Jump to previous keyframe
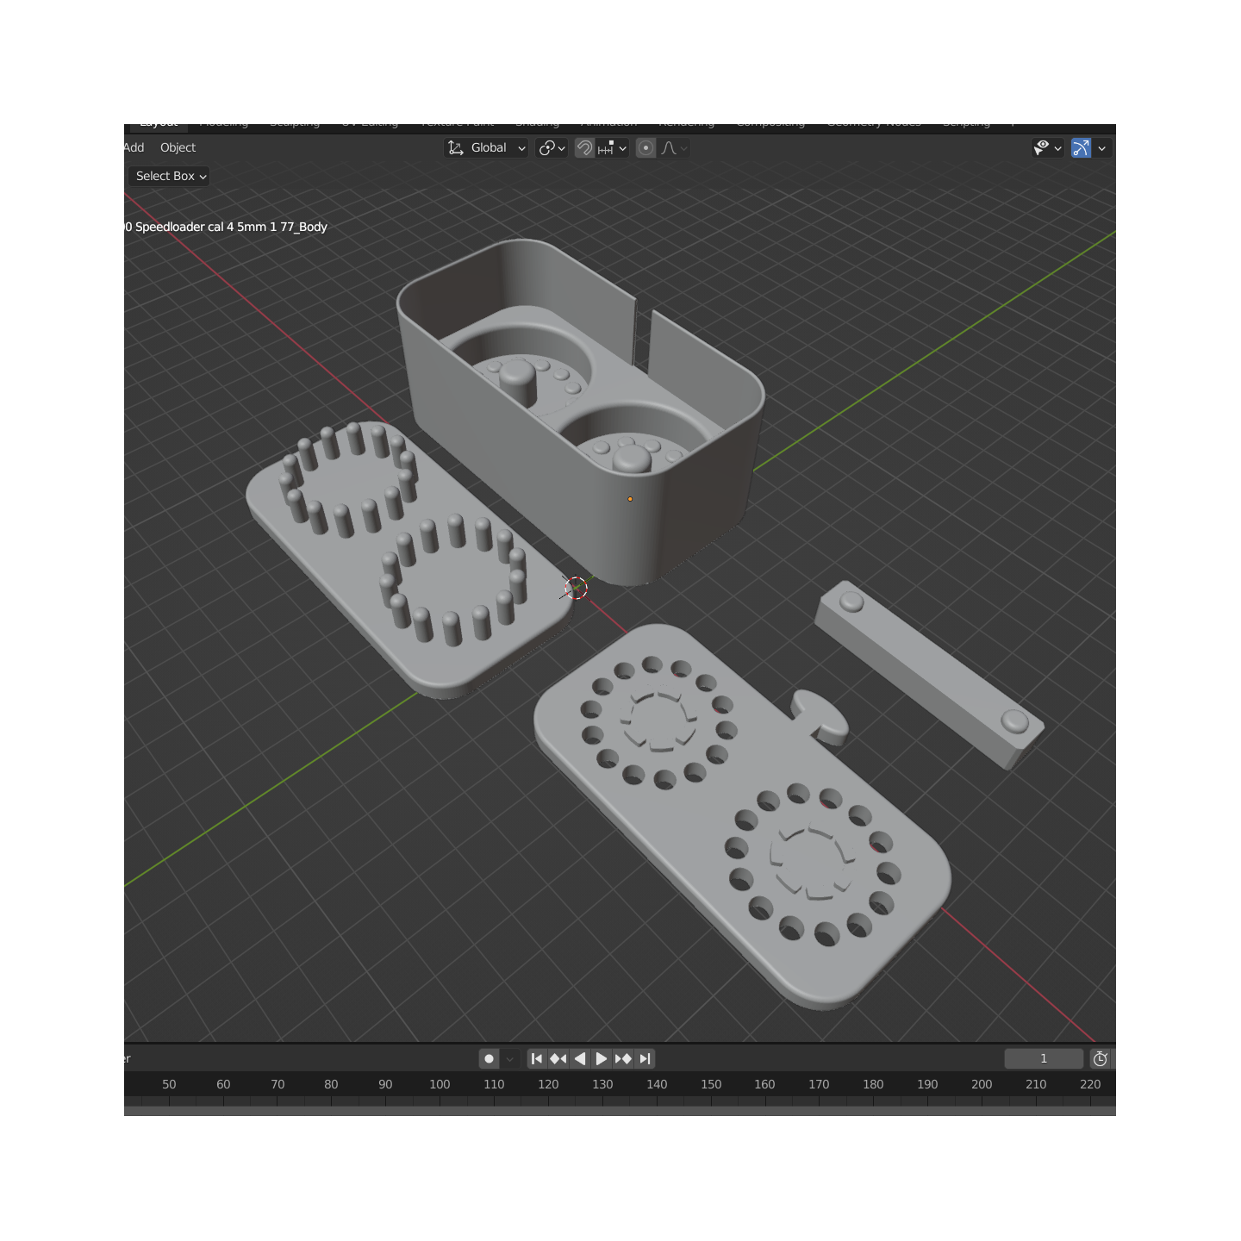The image size is (1241, 1241). (x=558, y=1058)
